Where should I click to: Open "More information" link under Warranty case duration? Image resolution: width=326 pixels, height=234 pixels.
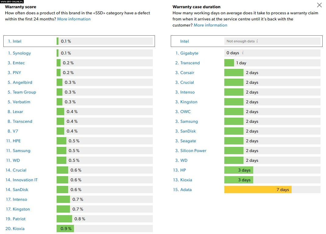210,25
